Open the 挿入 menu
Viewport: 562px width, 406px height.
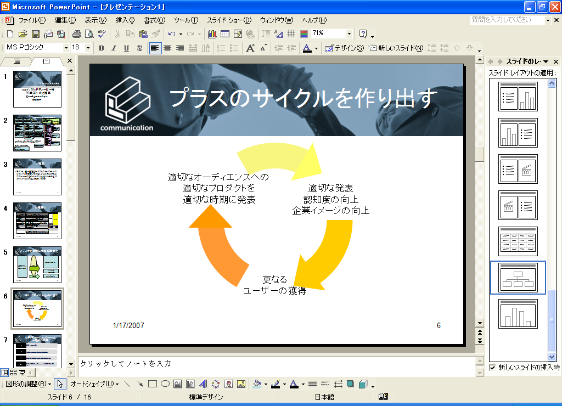tap(125, 20)
